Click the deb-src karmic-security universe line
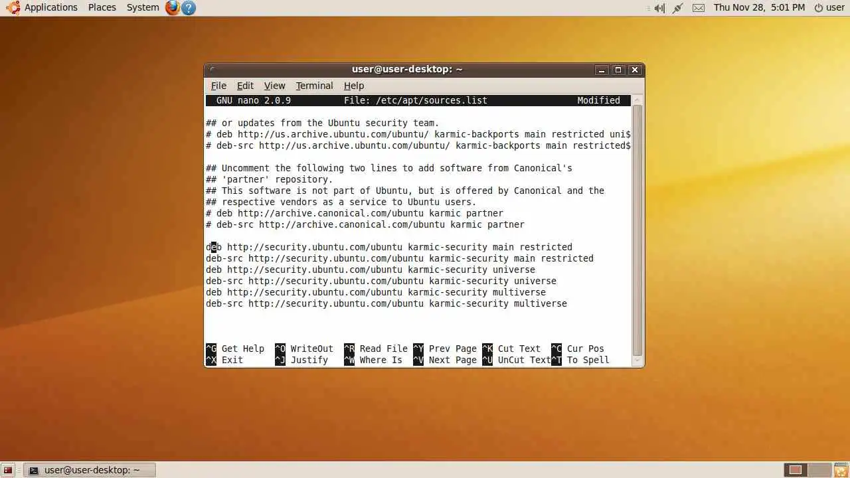Viewport: 850px width, 478px height. click(x=381, y=281)
